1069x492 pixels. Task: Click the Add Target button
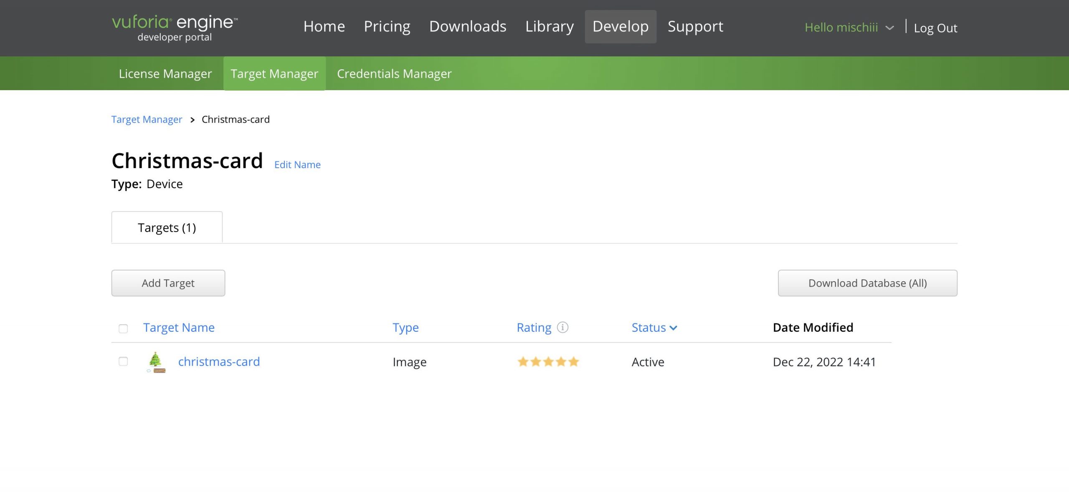[x=168, y=283]
